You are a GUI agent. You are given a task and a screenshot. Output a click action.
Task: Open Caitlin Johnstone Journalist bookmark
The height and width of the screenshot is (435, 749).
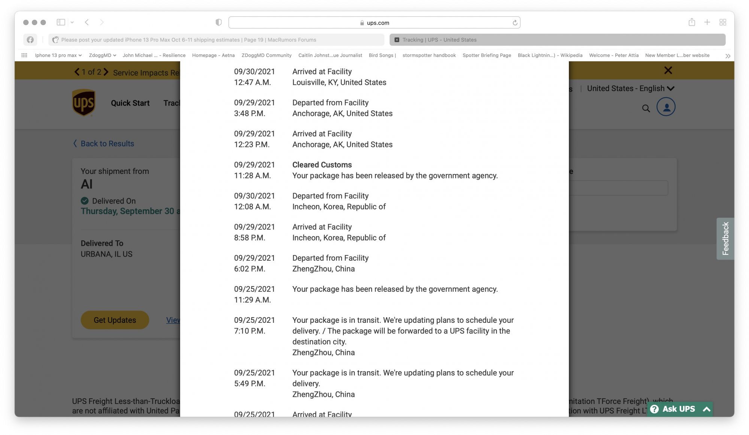330,55
